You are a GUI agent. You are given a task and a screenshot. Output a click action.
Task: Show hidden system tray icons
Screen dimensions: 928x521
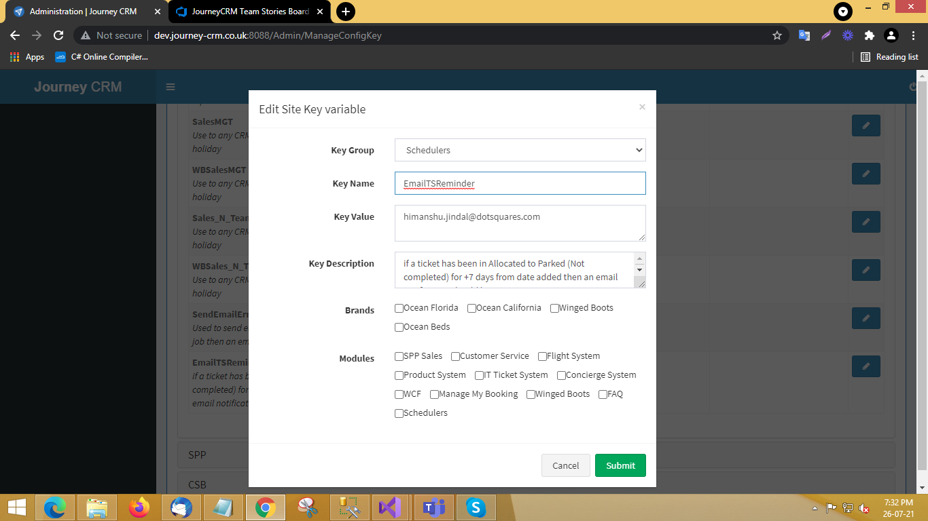(x=815, y=507)
